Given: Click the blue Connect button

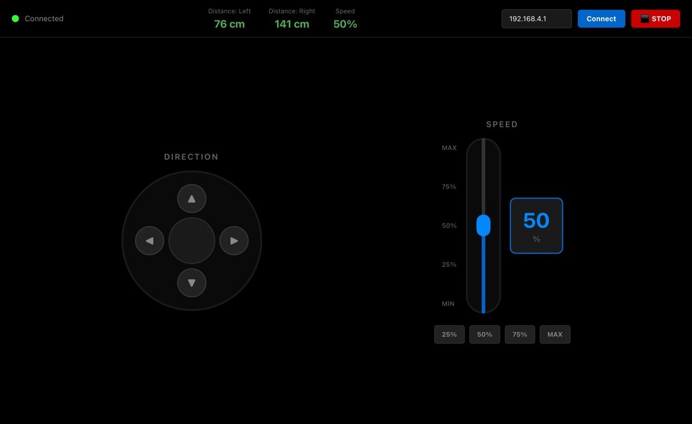Looking at the screenshot, I should click(601, 19).
